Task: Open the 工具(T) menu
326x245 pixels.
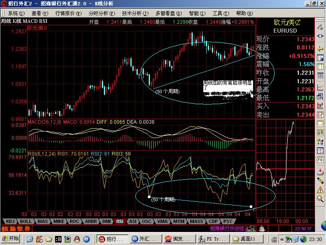Action: pos(221,13)
